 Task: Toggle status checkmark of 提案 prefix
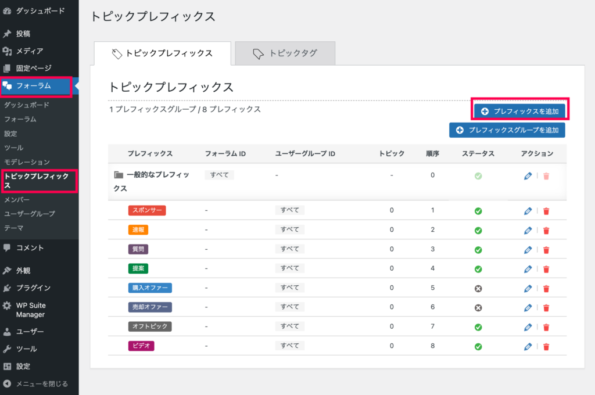click(x=478, y=269)
